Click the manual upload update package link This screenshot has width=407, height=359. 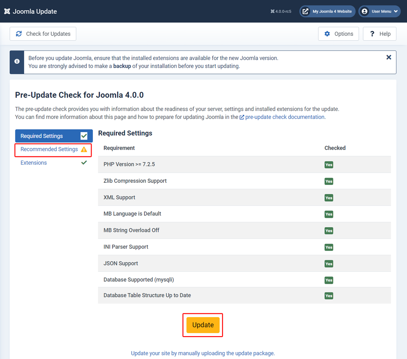pos(203,353)
